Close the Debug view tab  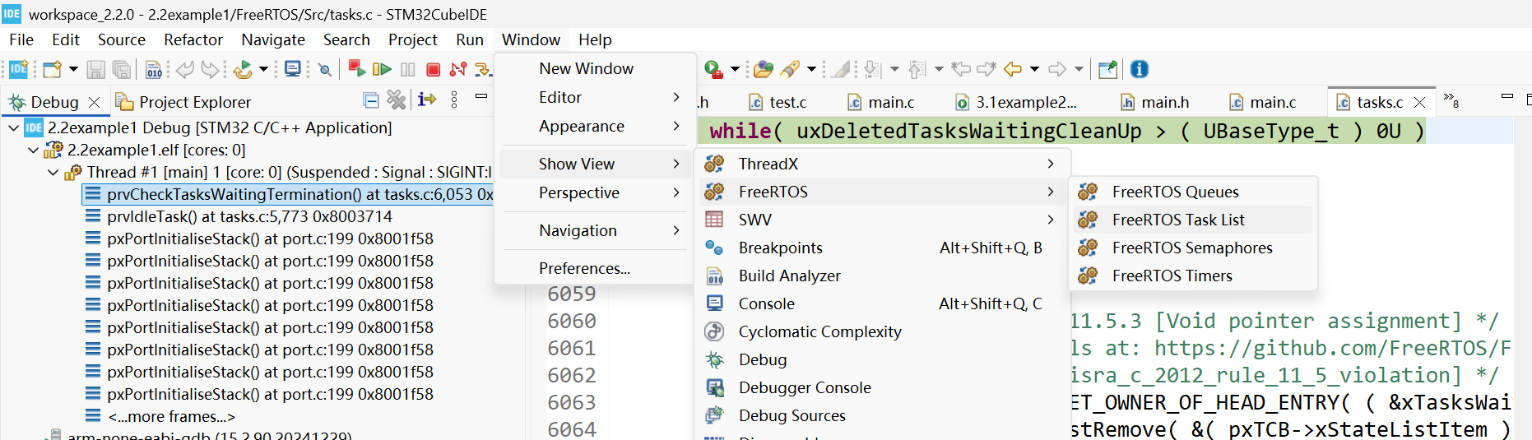(95, 102)
